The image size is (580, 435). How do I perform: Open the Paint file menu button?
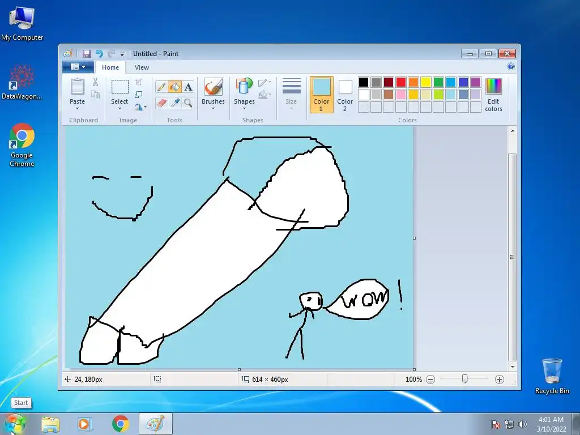[x=77, y=67]
